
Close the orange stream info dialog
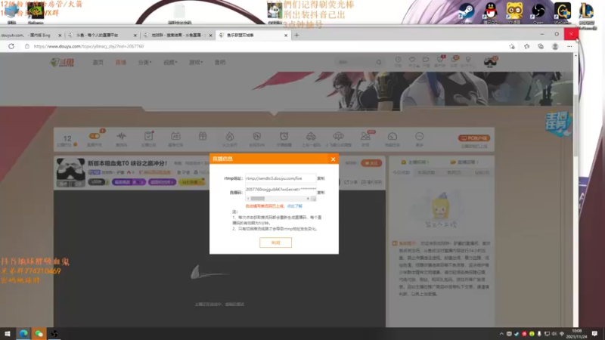point(333,159)
